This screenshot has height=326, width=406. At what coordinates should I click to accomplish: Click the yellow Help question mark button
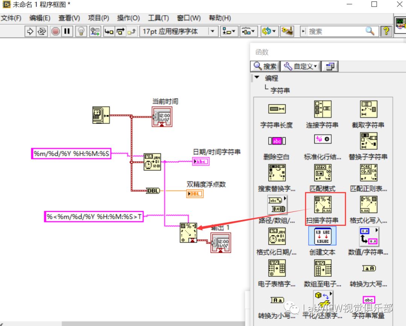coord(386,31)
